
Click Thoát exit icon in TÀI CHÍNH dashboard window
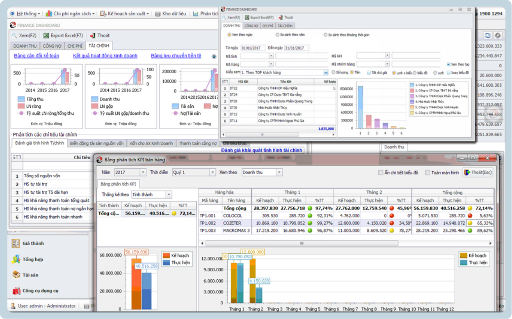pos(93,36)
